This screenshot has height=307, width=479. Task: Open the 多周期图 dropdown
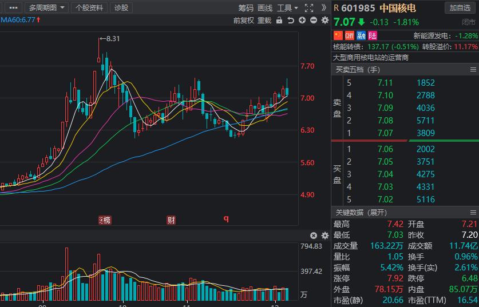[x=46, y=8]
